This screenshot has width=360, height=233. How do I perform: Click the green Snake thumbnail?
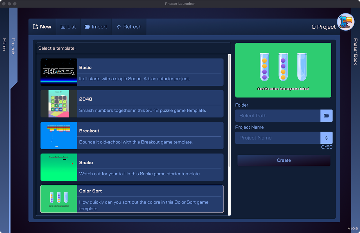pyautogui.click(x=59, y=167)
